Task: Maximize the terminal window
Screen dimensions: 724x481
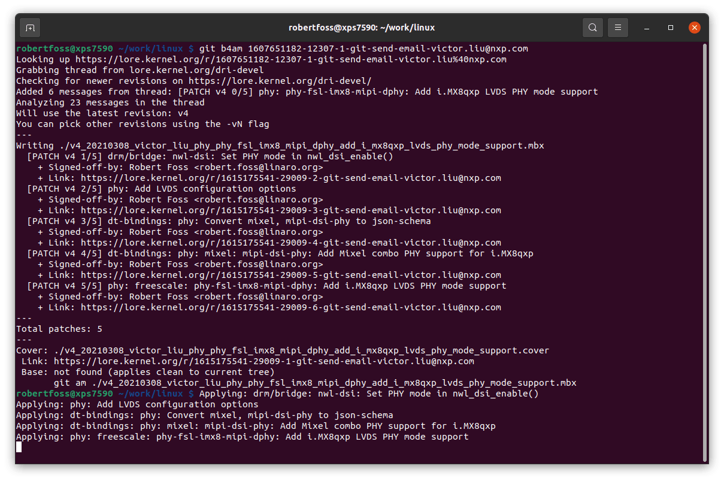Action: (670, 28)
